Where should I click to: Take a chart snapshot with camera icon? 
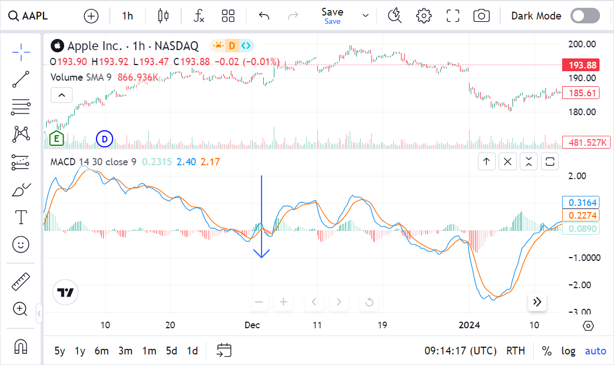(x=481, y=16)
